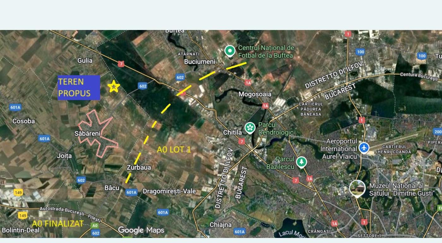Viewport: 442px width, 243px height.
Task: Open the Aurel Vlaicu airport plane icon
Action: click(364, 147)
